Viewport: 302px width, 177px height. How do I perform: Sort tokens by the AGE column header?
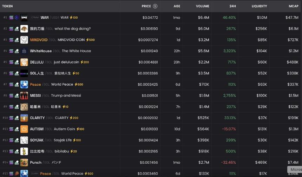click(177, 6)
